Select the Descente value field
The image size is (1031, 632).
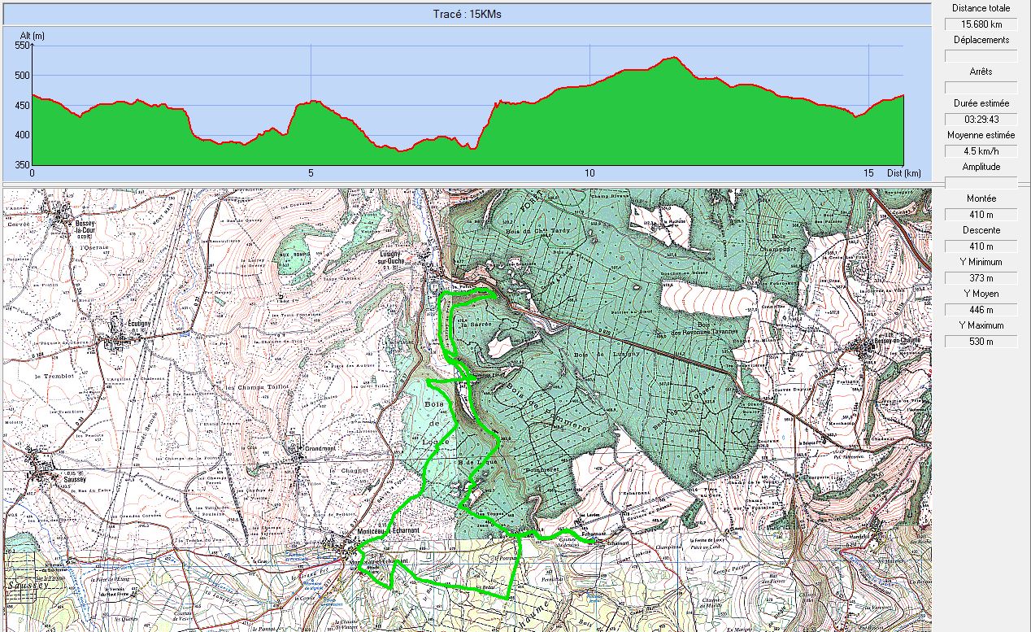click(981, 246)
